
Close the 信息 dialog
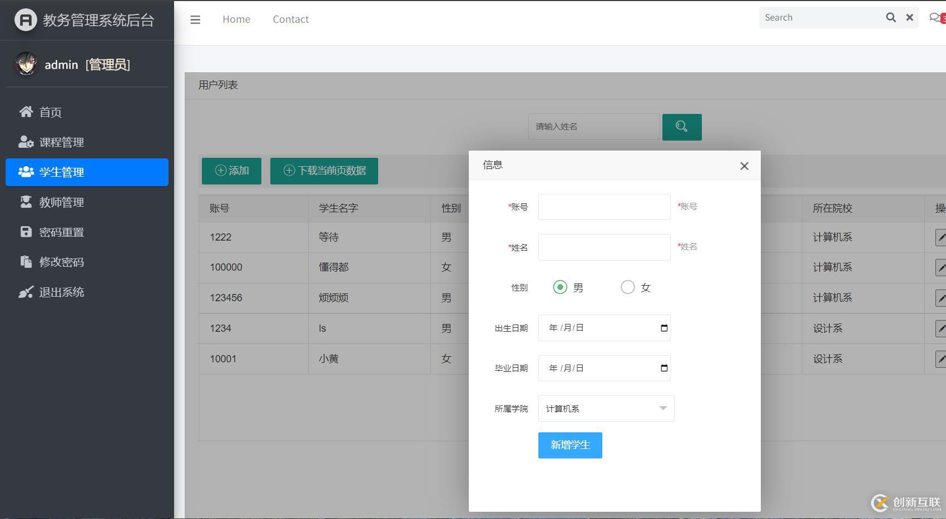744,166
